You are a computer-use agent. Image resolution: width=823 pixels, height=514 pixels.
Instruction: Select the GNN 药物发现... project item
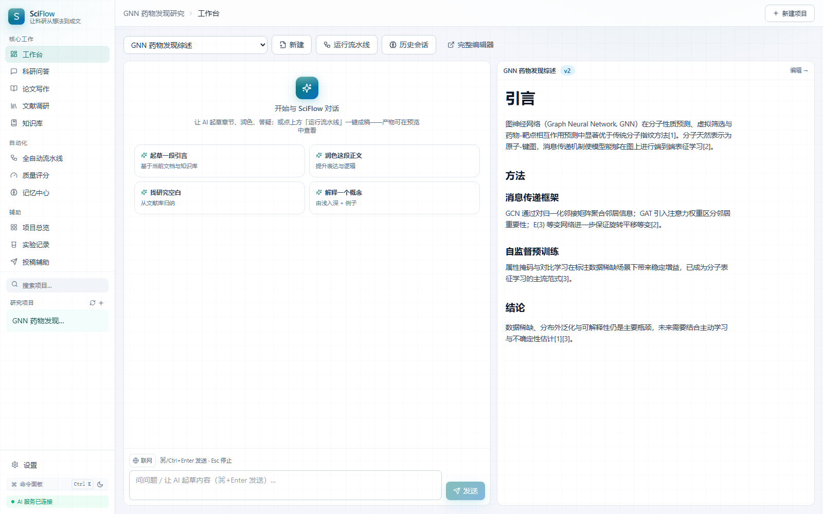pyautogui.click(x=57, y=321)
